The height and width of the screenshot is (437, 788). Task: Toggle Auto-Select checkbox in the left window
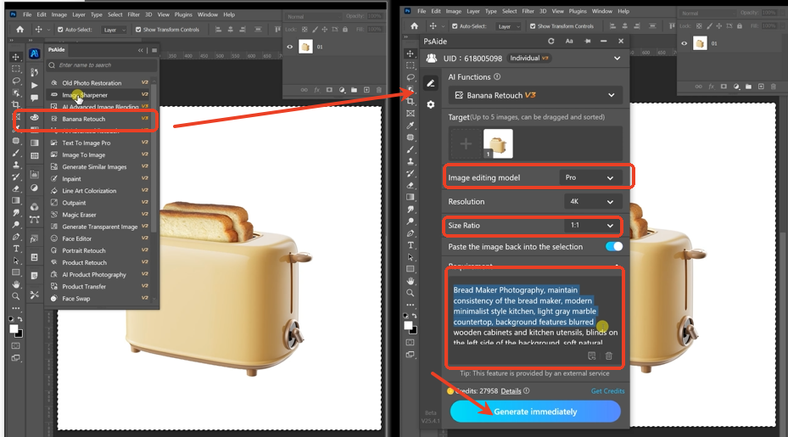click(x=60, y=30)
